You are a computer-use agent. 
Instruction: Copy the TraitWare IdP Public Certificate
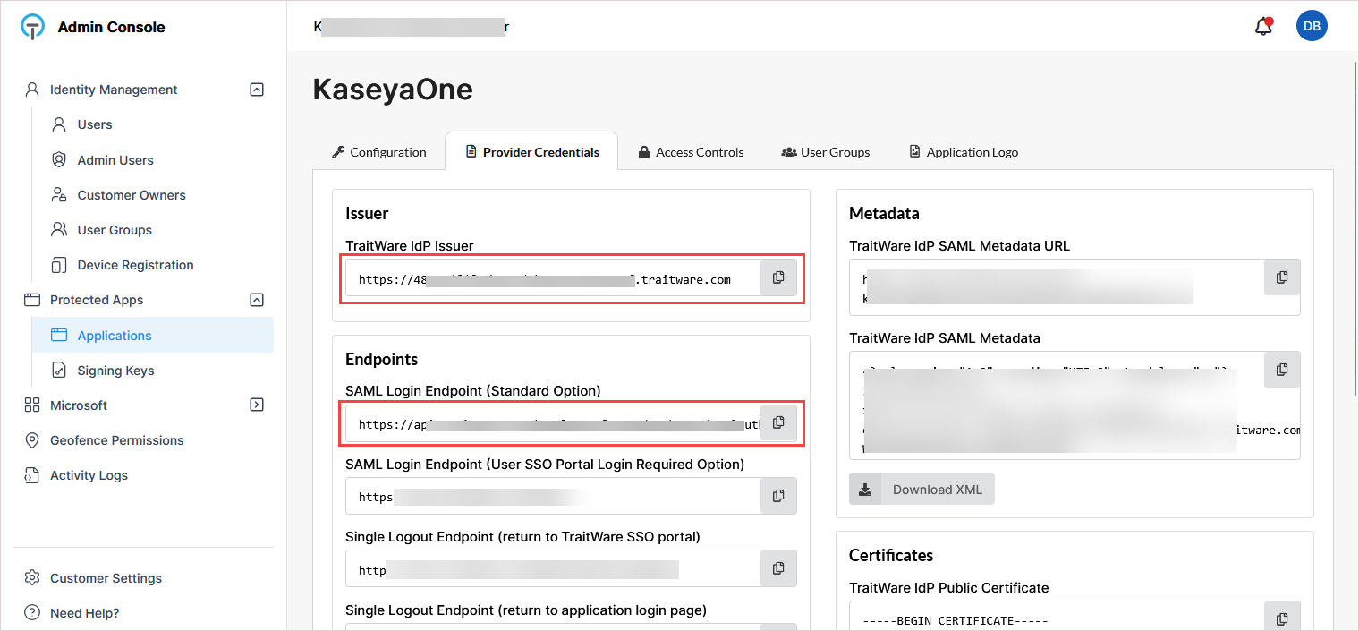tap(1281, 619)
